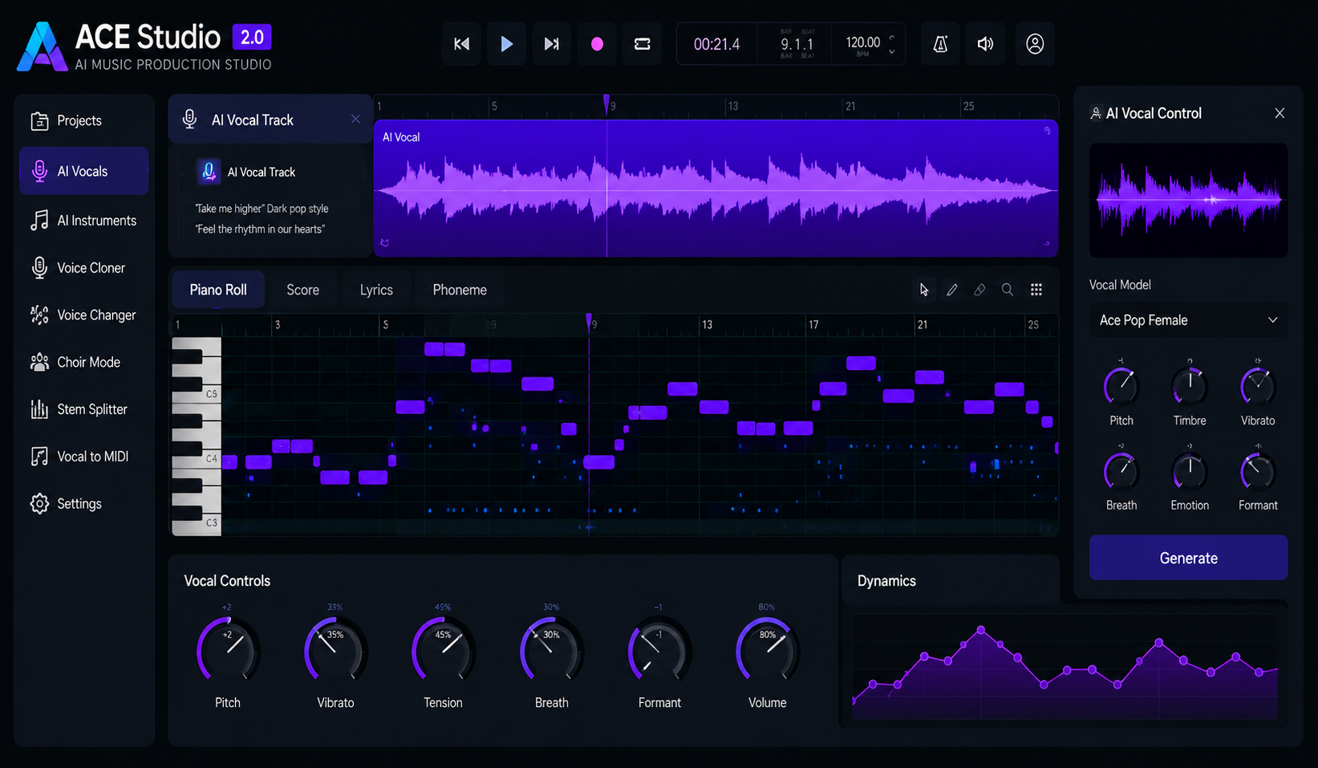Adjust the AI Vocal Control Formant knob
Viewport: 1318px width, 768px height.
point(1258,471)
